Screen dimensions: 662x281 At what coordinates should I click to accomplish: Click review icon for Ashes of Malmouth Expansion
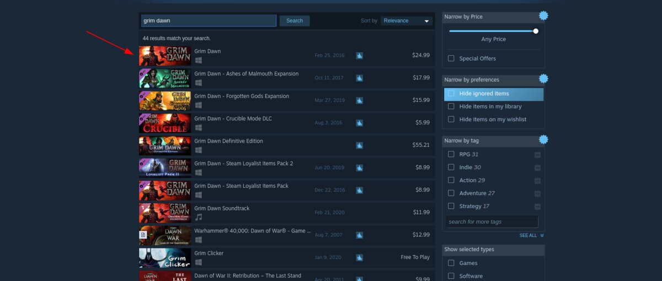(359, 78)
